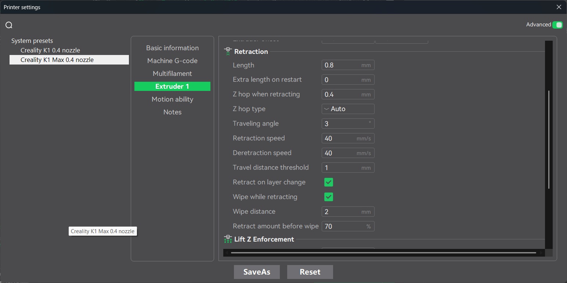Click Extra length on restart field

pos(348,80)
